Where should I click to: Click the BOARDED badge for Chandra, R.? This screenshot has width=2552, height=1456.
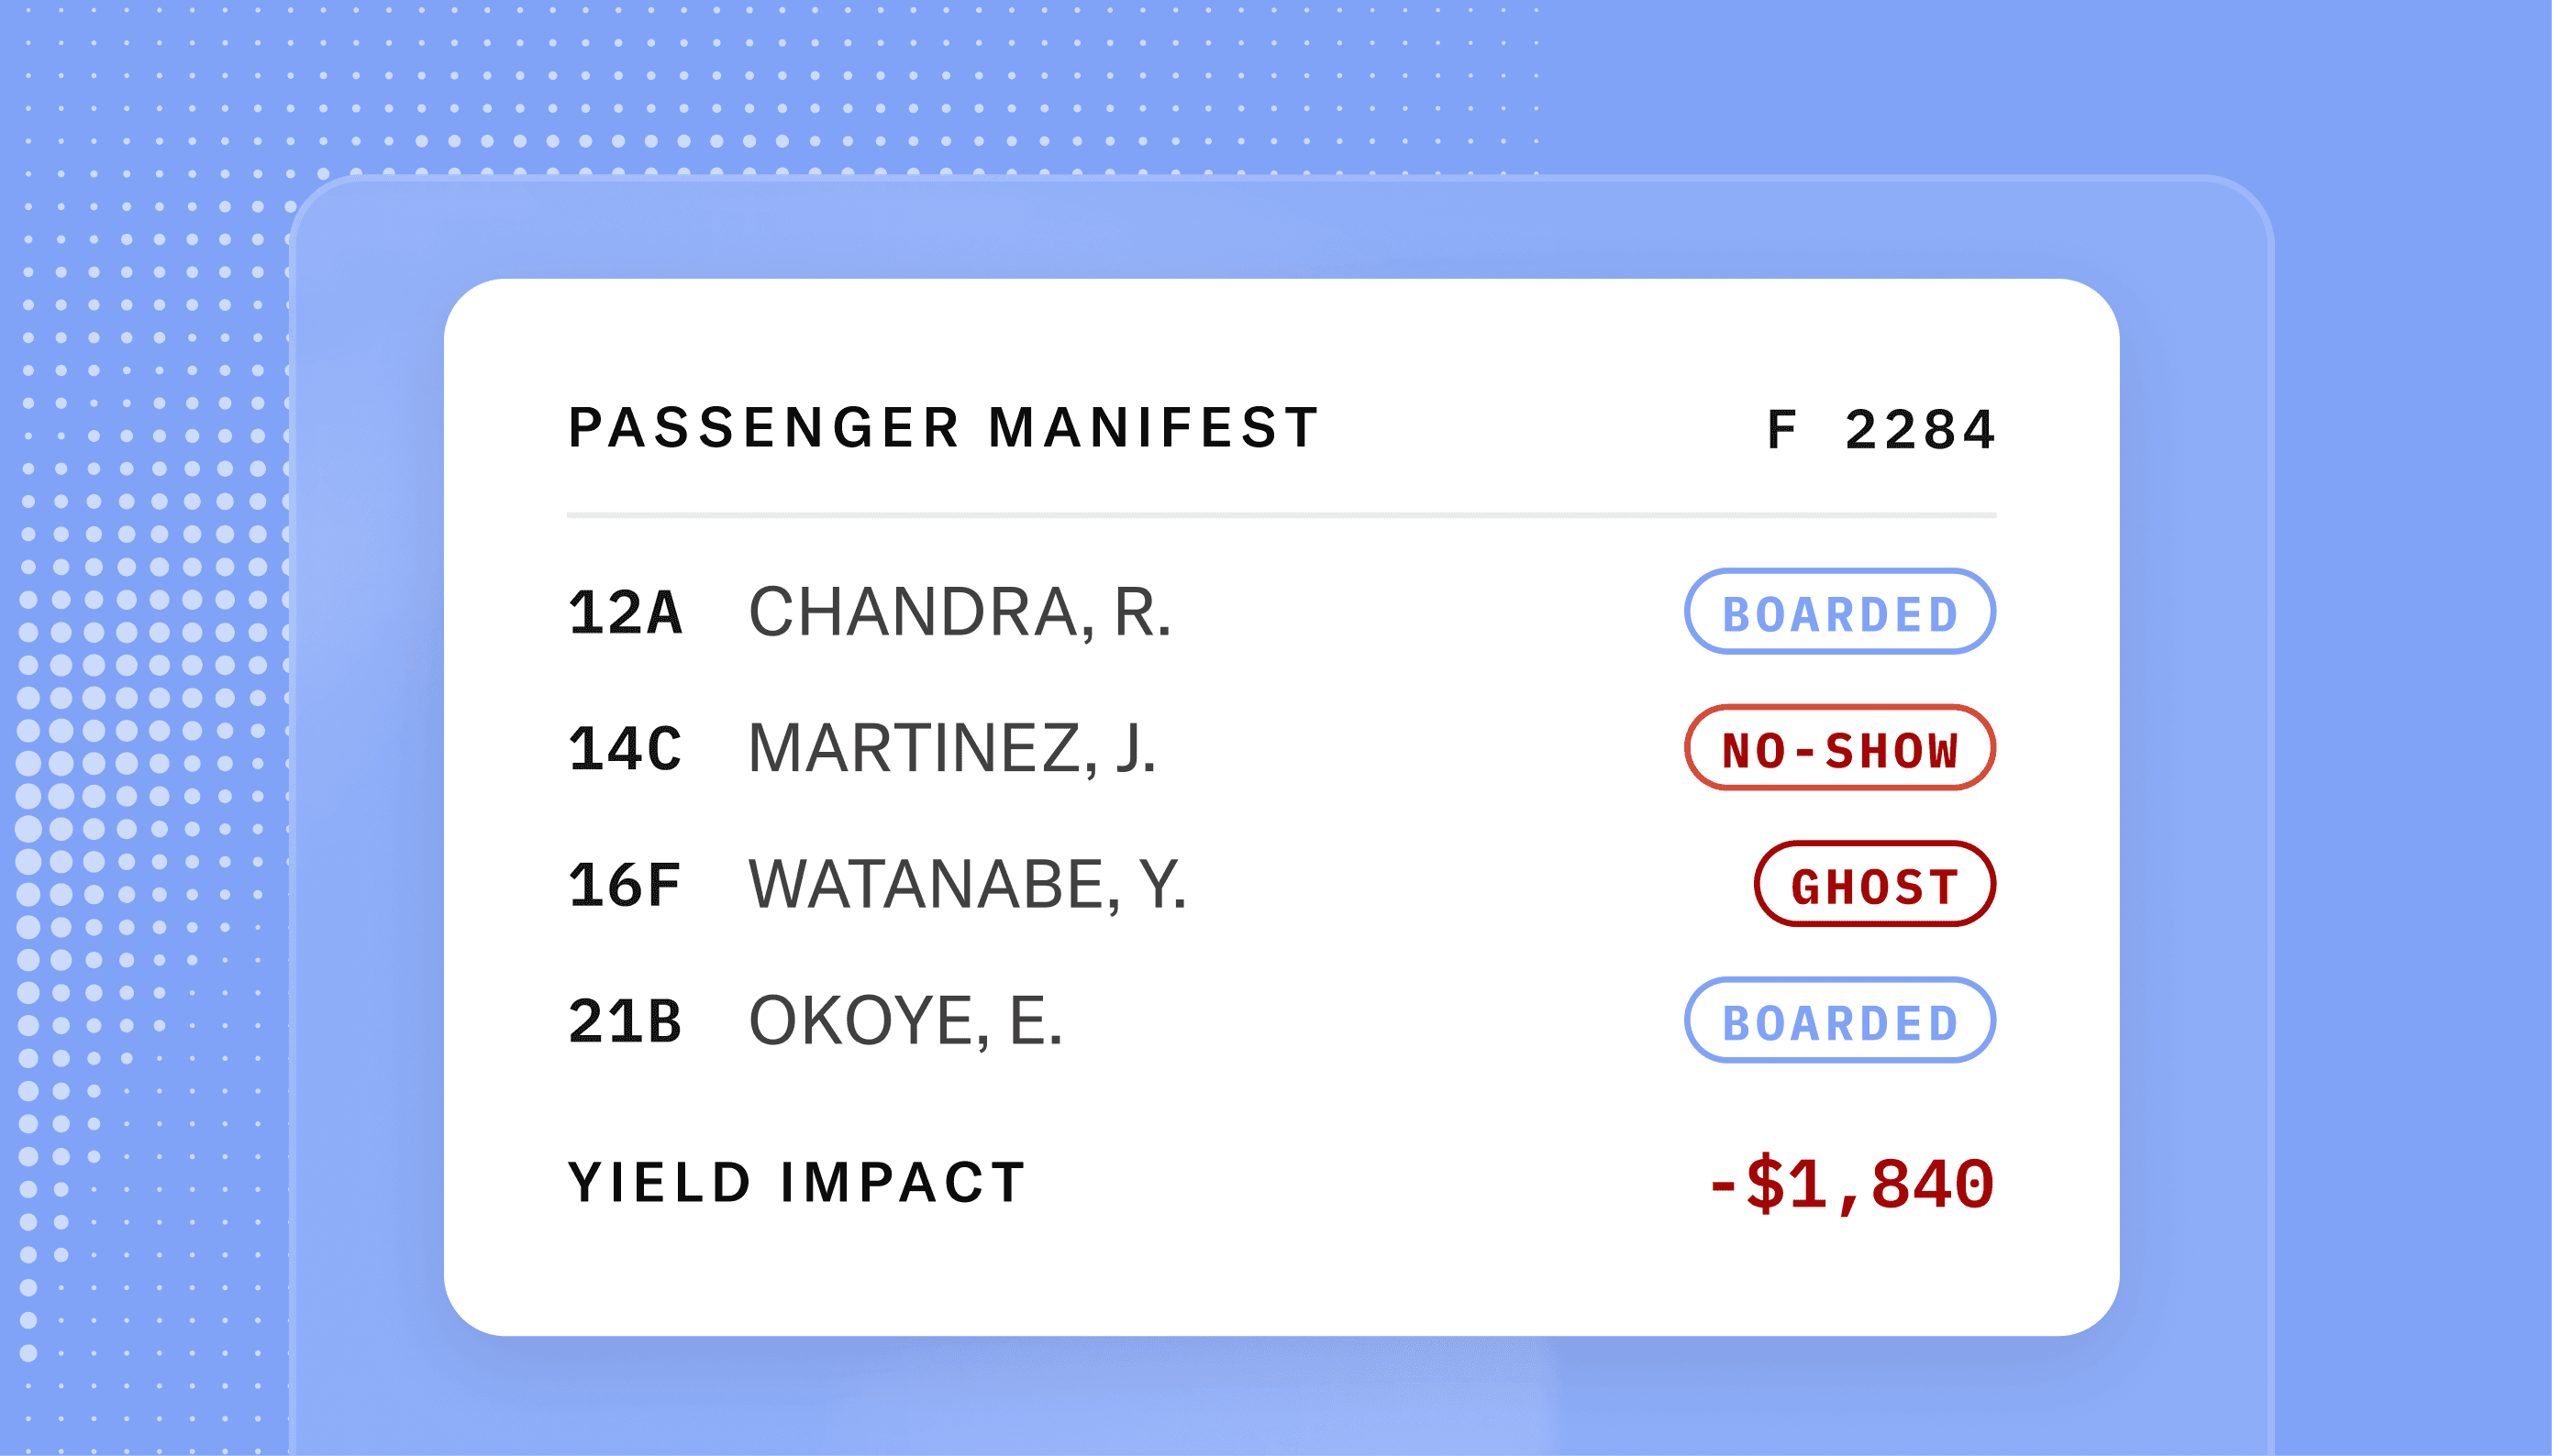pyautogui.click(x=1838, y=611)
